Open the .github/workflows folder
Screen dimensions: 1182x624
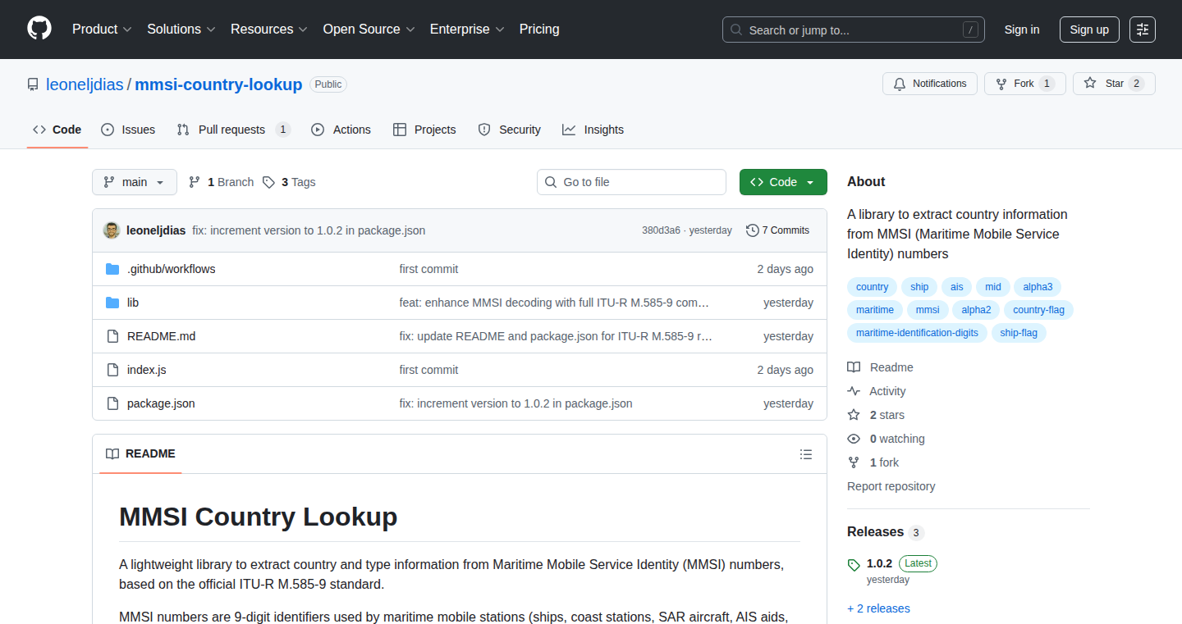coord(171,269)
